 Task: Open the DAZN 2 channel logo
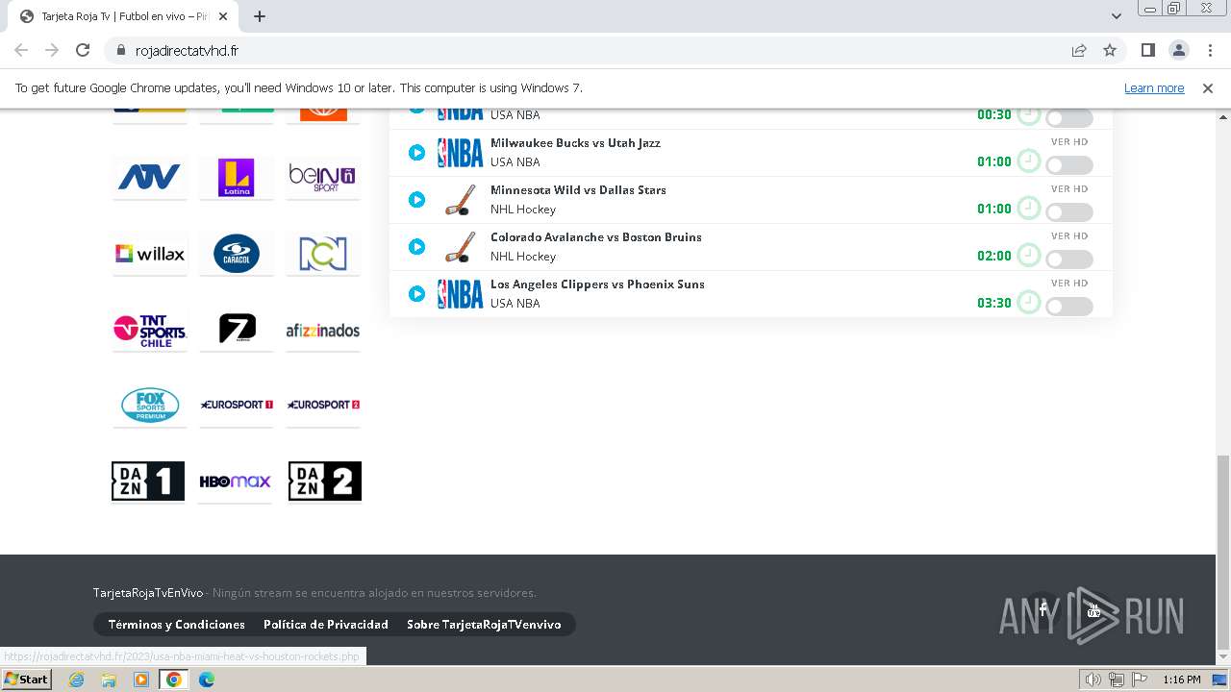click(325, 482)
